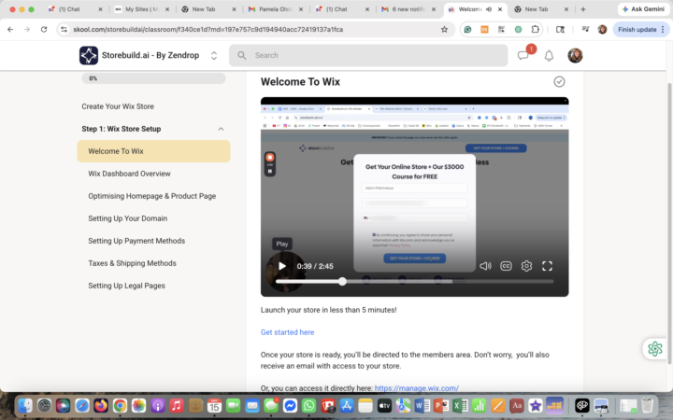Toggle closed captions on the video

pos(506,266)
